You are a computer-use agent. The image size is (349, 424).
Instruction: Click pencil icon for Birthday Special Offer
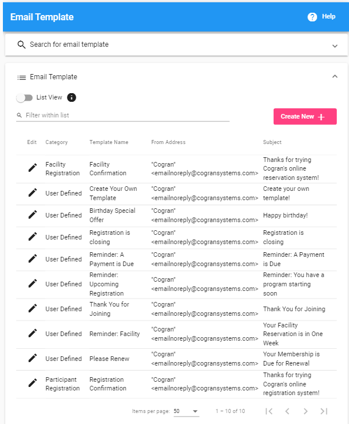click(32, 215)
